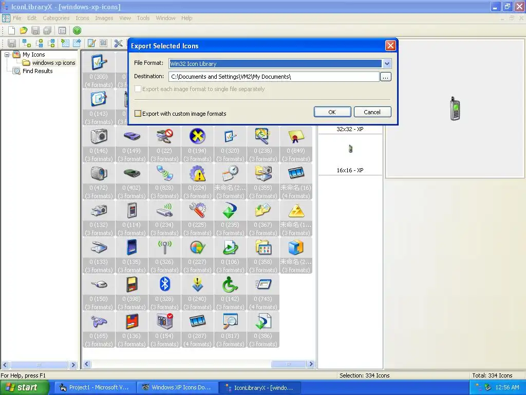526x395 pixels.
Task: Click icon grid scrollbar right arrow
Action: coord(311,364)
